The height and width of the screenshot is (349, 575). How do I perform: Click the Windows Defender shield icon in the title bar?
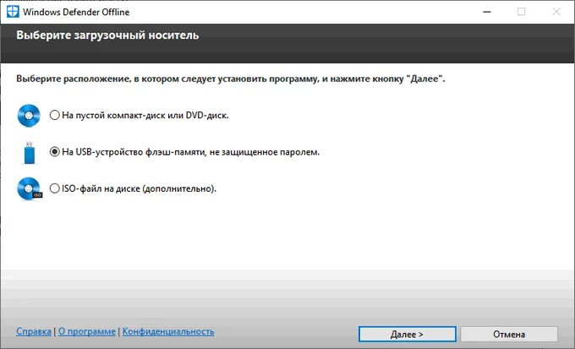pos(13,12)
